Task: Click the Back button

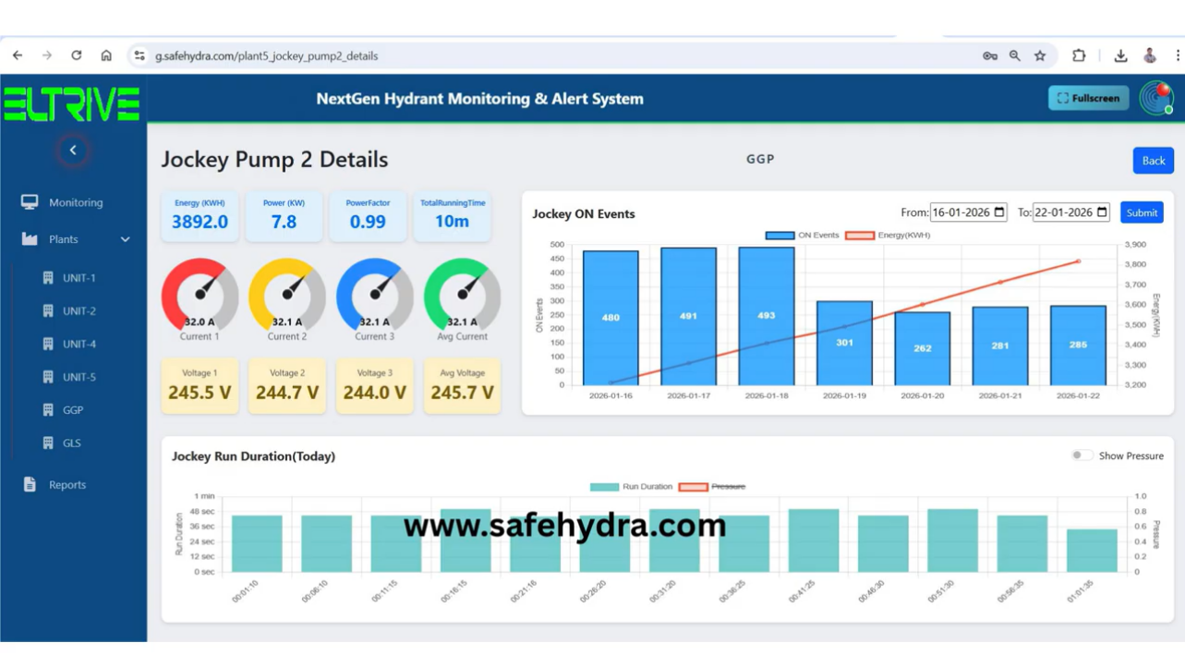Action: pos(1153,160)
